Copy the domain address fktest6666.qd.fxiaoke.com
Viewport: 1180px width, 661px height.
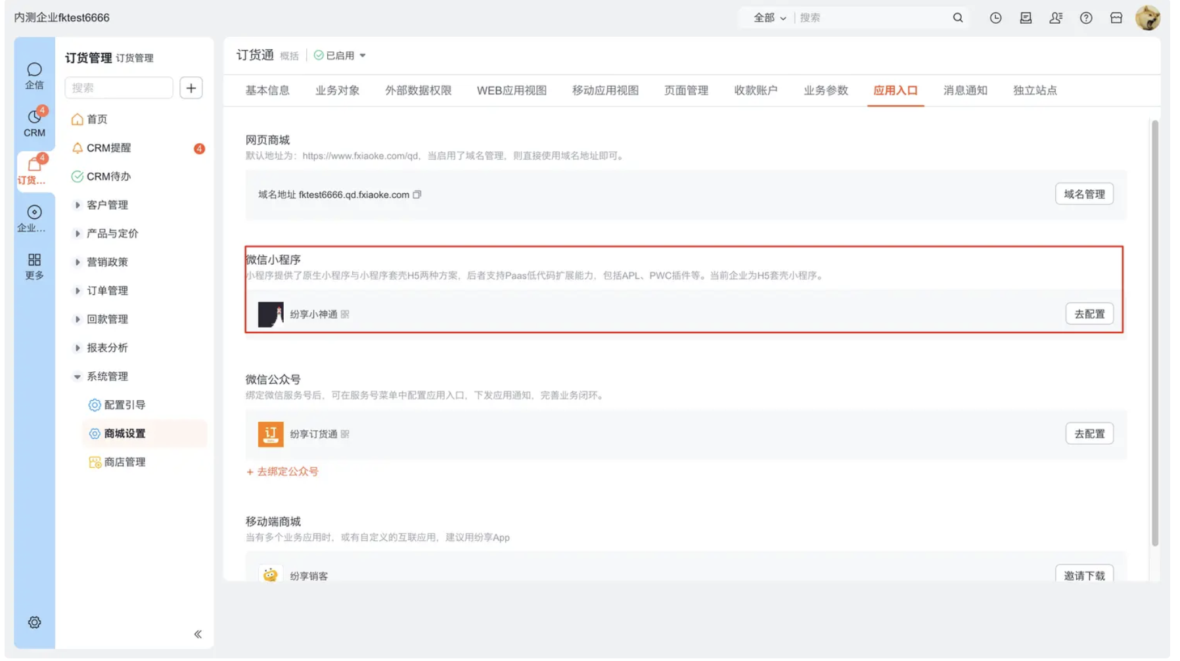click(x=417, y=194)
